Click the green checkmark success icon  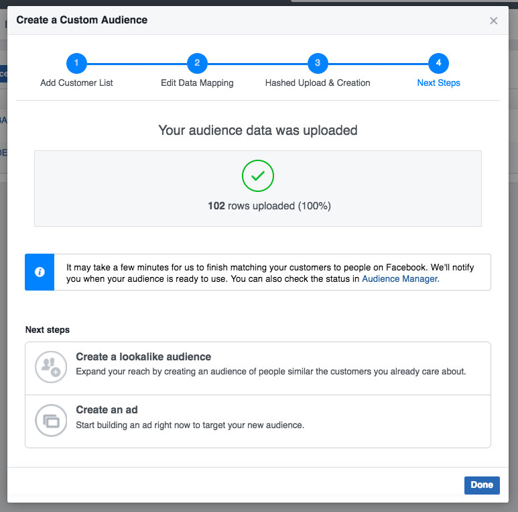(x=258, y=176)
